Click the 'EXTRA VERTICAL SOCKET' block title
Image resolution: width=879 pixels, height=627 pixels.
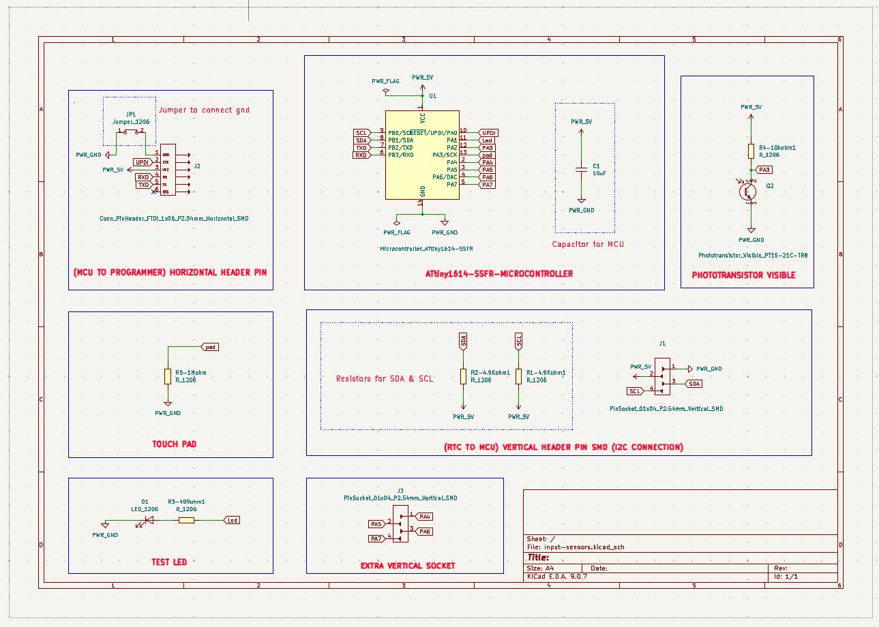(x=408, y=566)
